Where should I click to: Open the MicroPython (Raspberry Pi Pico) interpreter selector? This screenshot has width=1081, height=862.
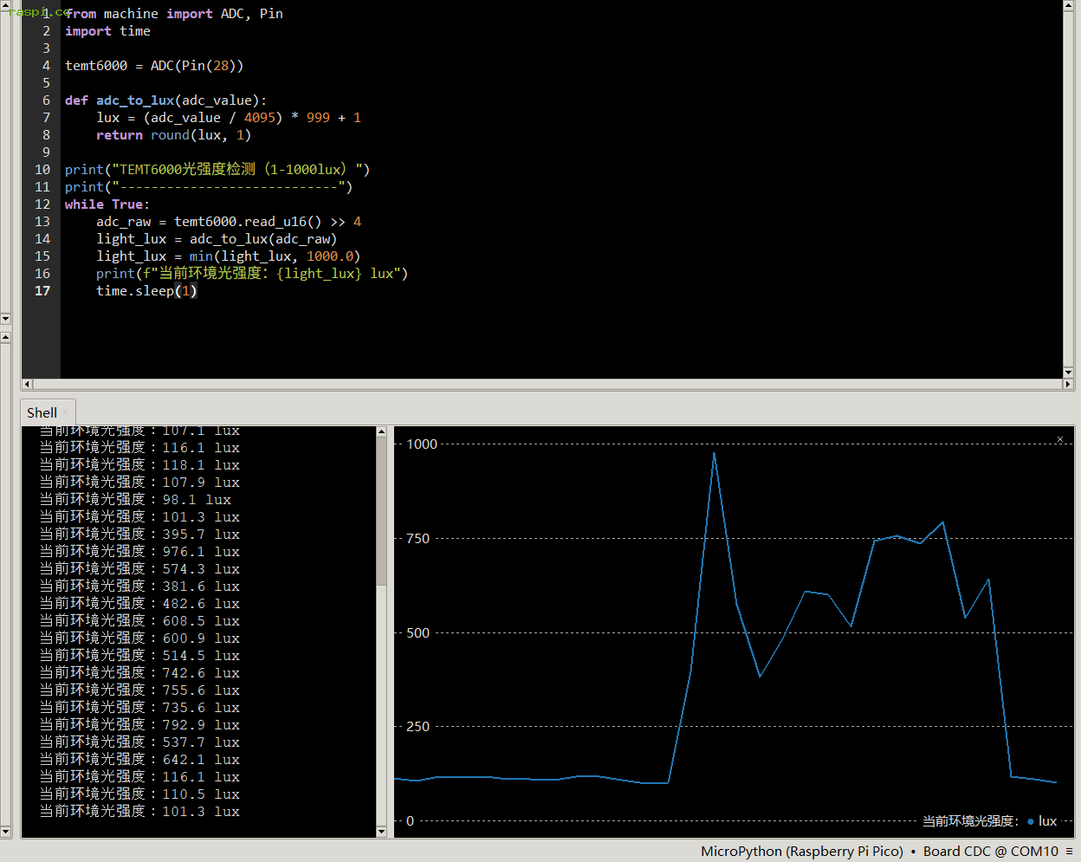(801, 852)
